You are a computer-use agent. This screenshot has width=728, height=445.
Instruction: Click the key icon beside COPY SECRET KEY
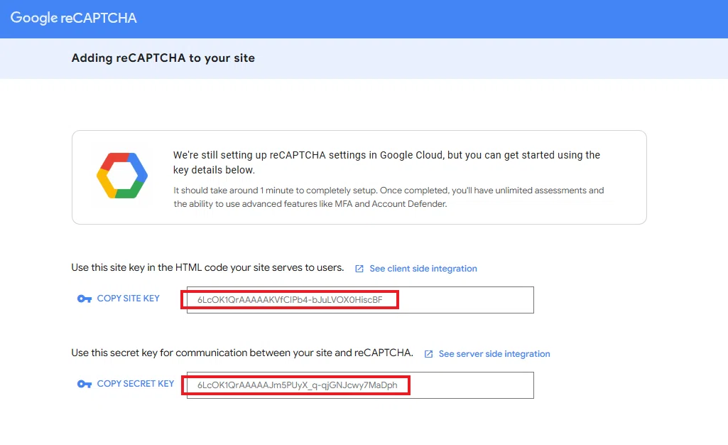click(x=85, y=384)
